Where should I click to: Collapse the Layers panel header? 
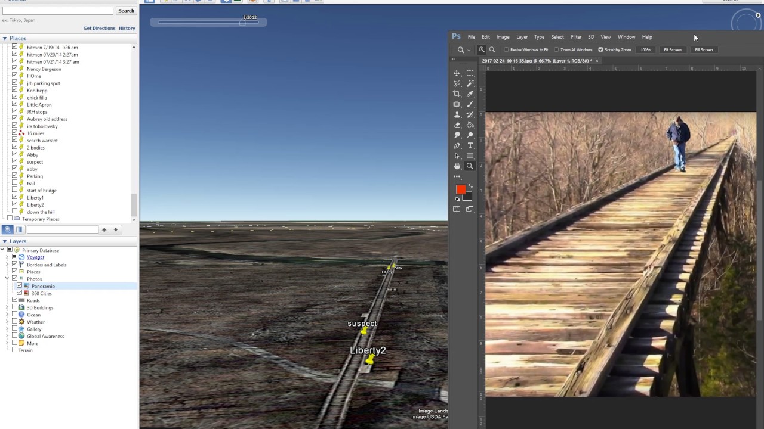pyautogui.click(x=5, y=241)
